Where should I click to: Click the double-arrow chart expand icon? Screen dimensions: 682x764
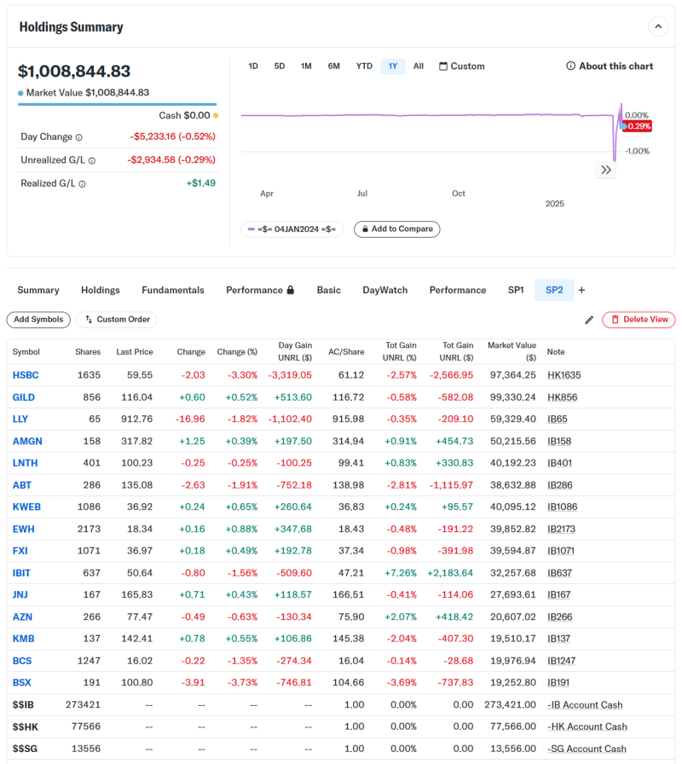[606, 170]
